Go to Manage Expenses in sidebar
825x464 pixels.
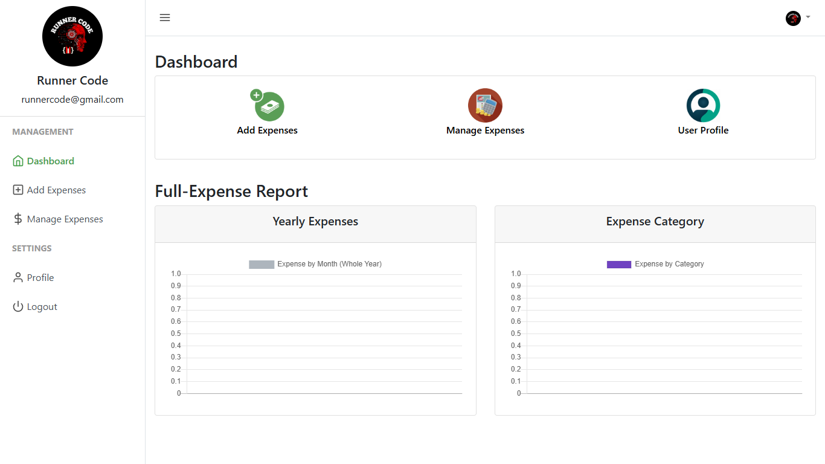coord(65,219)
